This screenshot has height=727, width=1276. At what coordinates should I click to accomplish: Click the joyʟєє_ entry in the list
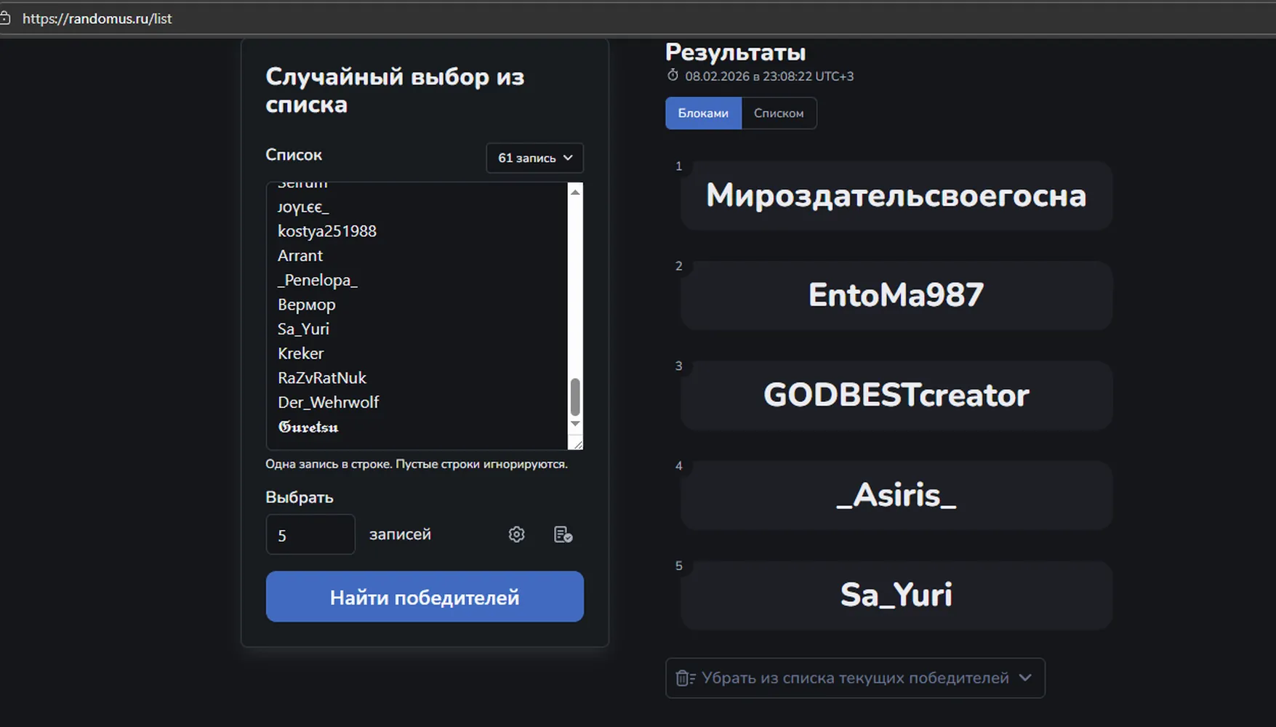click(303, 207)
